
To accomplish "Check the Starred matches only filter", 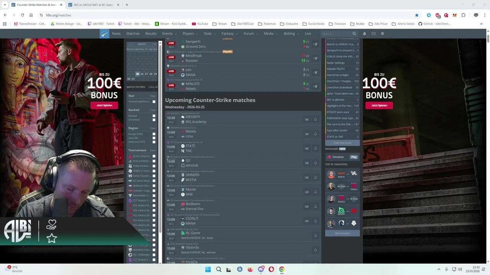I will (x=154, y=102).
